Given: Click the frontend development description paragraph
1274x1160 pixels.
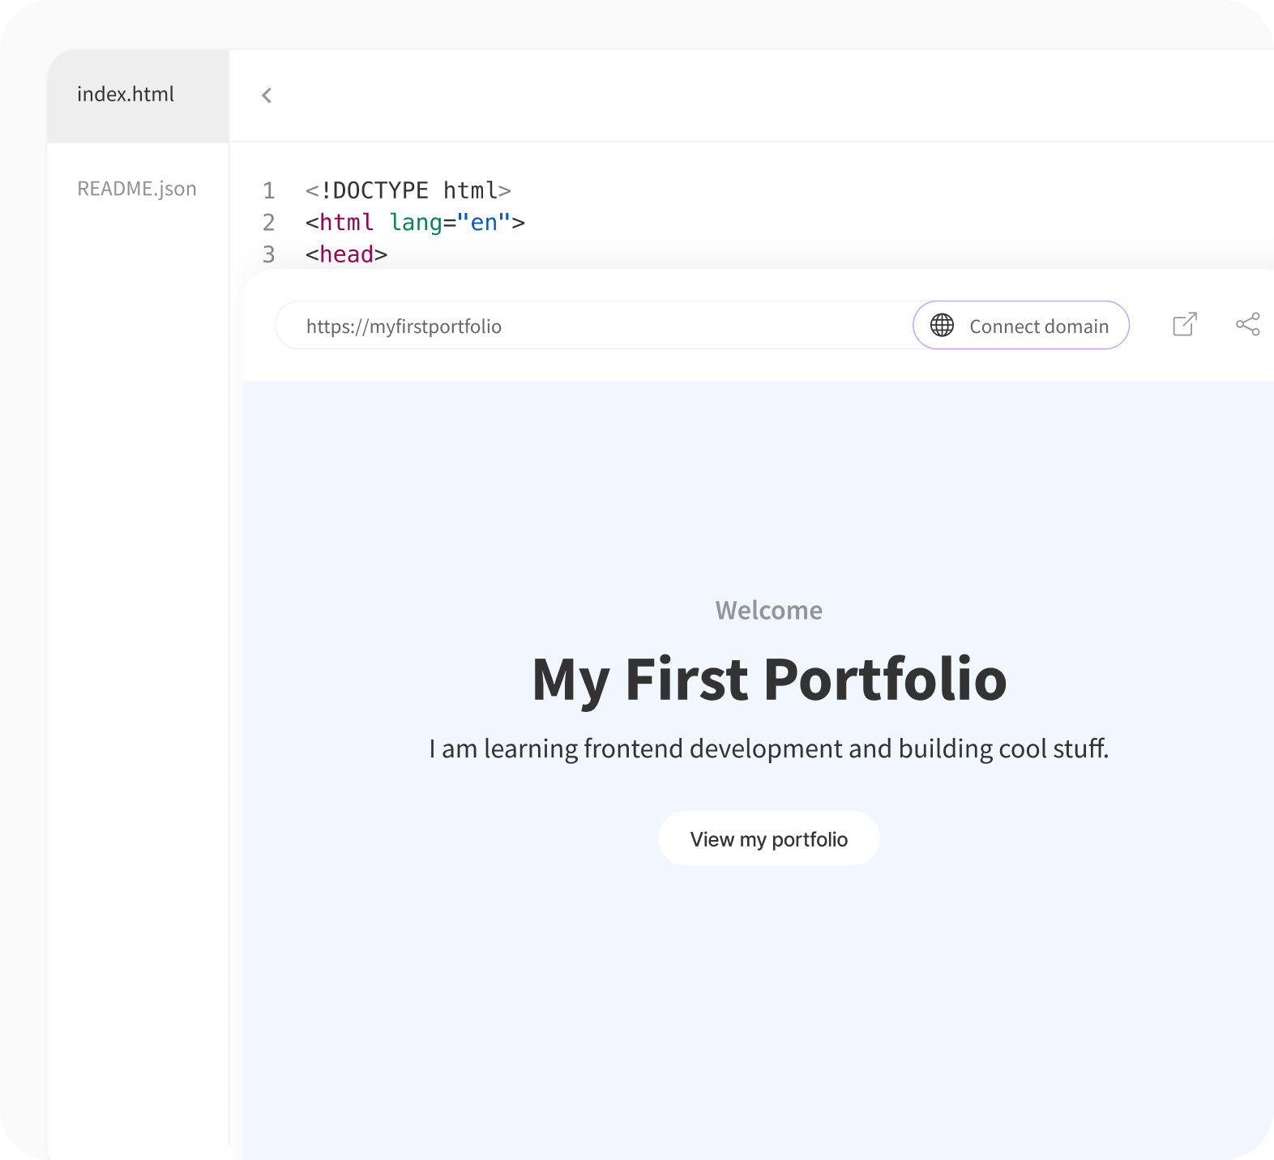Looking at the screenshot, I should pyautogui.click(x=768, y=748).
